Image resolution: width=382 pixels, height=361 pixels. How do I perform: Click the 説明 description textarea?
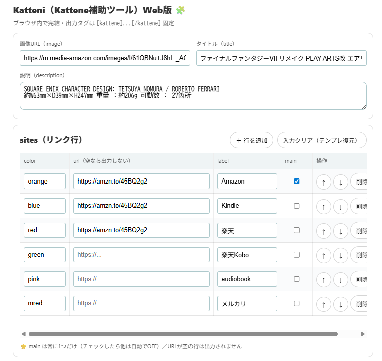click(x=193, y=95)
